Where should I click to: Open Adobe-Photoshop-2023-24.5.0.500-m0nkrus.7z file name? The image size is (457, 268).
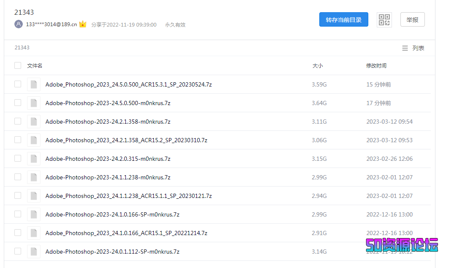point(108,103)
